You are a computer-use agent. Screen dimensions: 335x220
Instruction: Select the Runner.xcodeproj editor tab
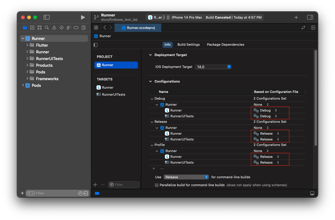point(138,28)
